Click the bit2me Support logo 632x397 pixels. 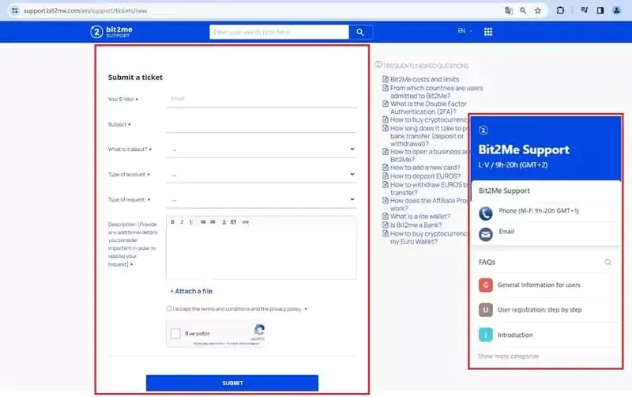(x=111, y=32)
